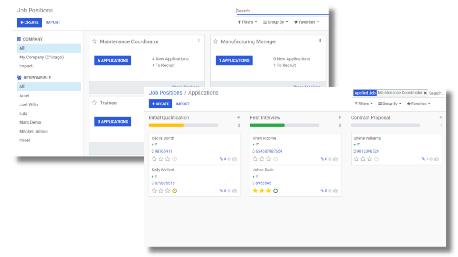Click the attachment paperclip icon on Shane Williams card
458x257 pixels.
tap(424, 159)
